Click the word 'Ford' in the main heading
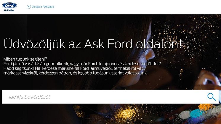Viewport: 221px width, 124px height. [x=120, y=44]
